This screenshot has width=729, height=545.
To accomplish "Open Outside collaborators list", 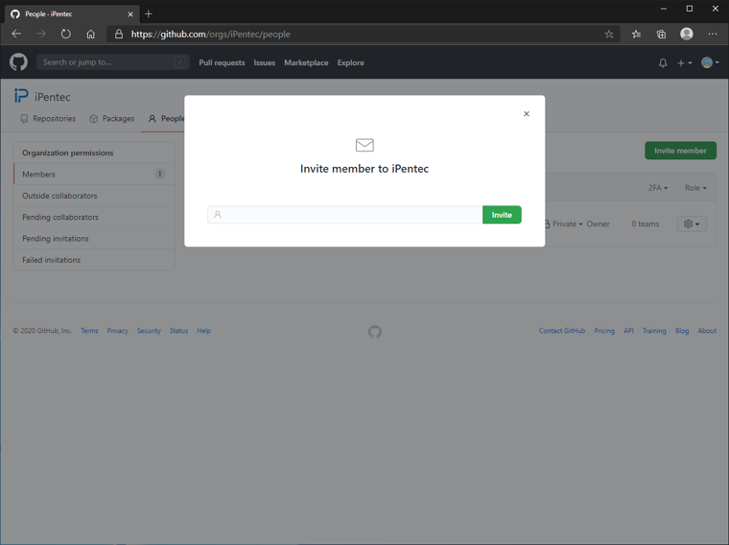I will (94, 196).
